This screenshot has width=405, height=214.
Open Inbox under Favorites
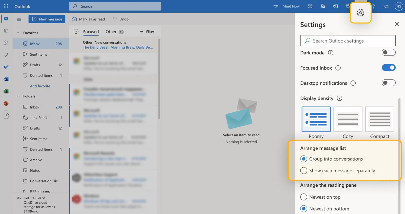(41, 44)
